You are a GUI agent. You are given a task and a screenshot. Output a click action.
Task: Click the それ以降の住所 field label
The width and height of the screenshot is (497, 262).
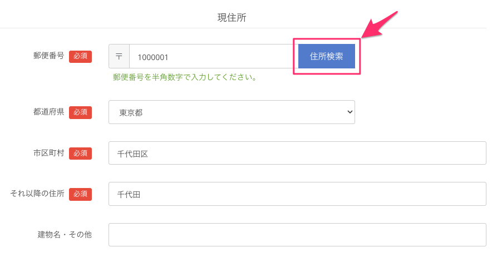coord(37,194)
